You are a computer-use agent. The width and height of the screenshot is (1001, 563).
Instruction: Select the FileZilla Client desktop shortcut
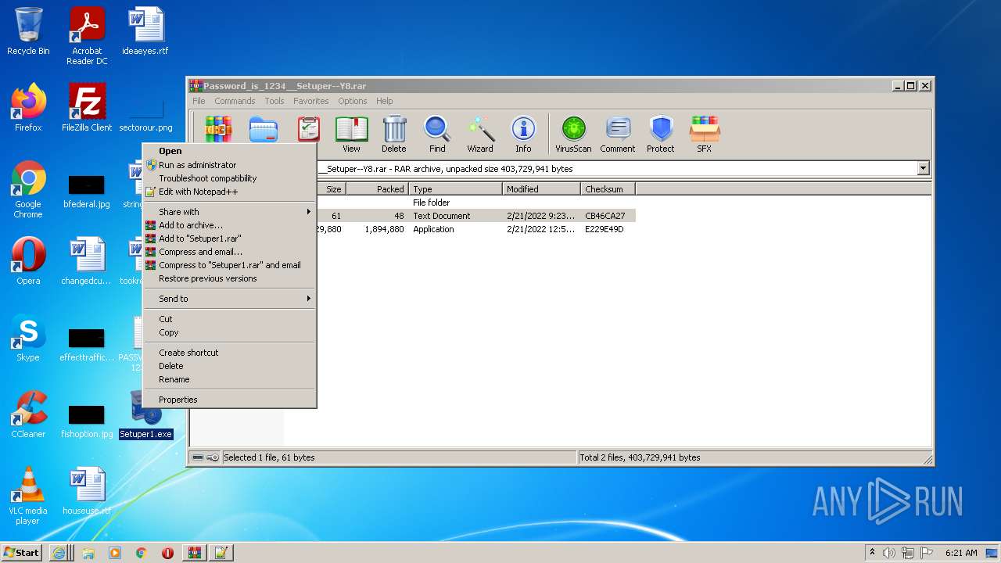click(x=87, y=108)
